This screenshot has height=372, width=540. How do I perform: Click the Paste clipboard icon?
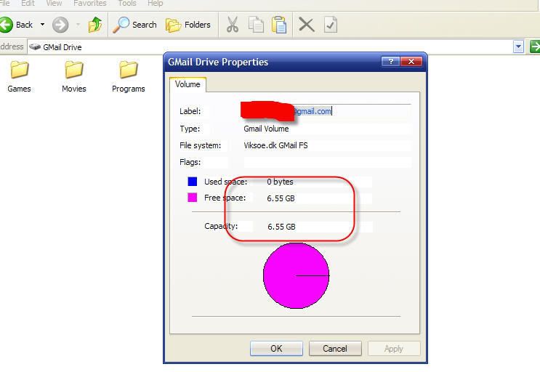(279, 25)
